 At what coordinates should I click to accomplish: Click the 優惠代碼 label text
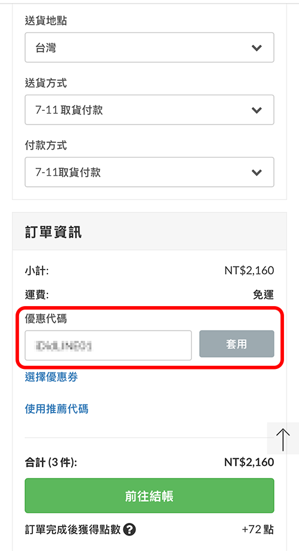click(45, 319)
